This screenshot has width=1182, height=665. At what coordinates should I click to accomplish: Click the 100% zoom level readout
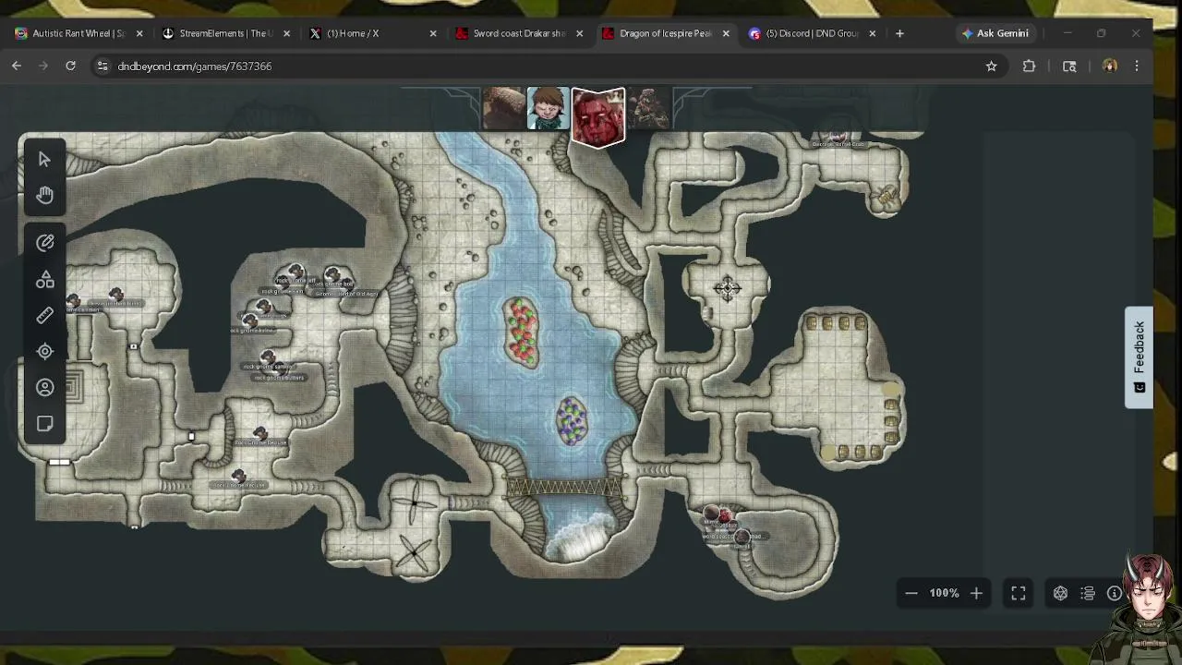pos(944,593)
